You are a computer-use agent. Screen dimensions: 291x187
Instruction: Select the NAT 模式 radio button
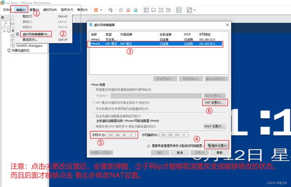click(94, 102)
